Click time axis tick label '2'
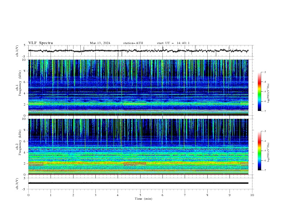 73,195
